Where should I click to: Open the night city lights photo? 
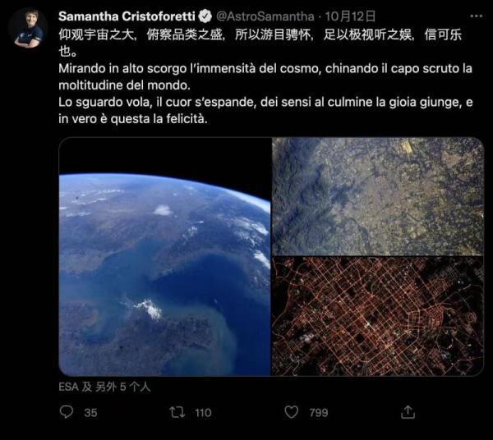[x=378, y=317]
